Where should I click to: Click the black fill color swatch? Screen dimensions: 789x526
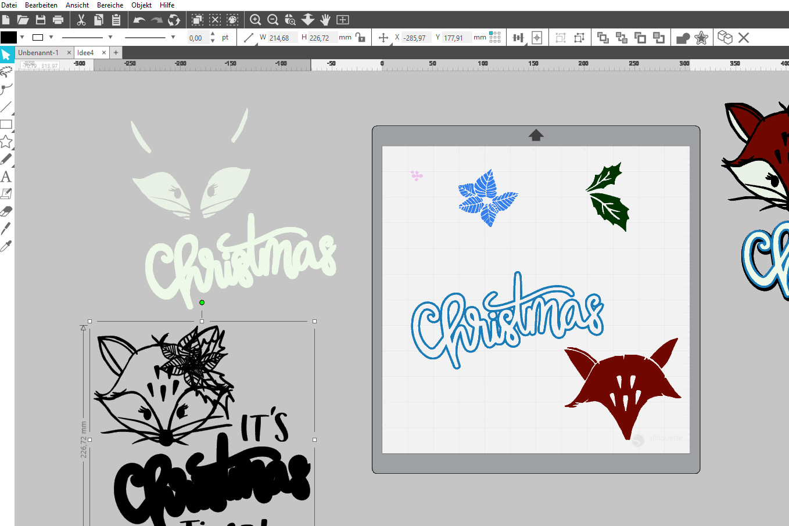(9, 37)
